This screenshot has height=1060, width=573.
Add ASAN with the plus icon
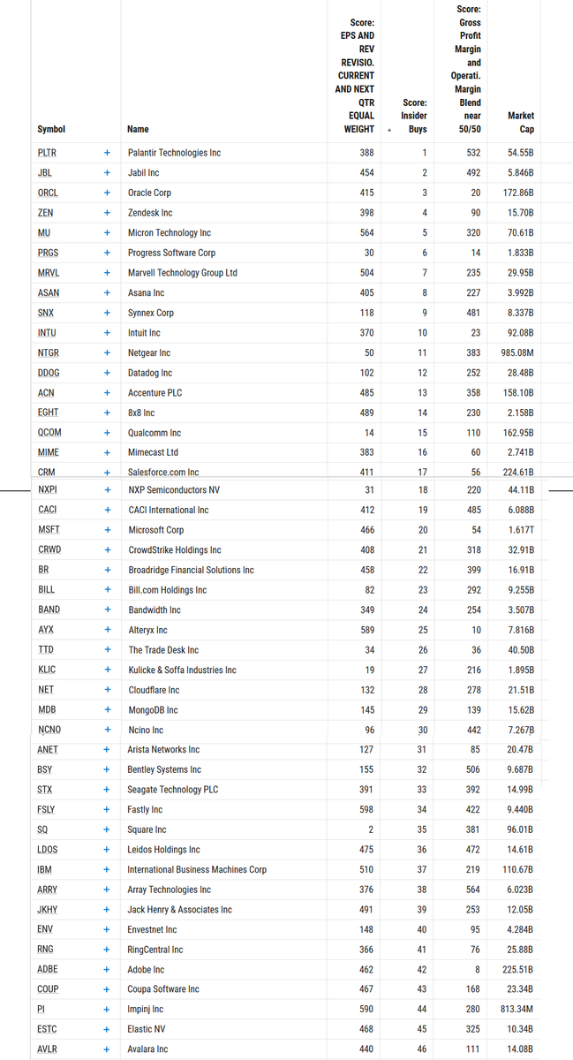107,292
